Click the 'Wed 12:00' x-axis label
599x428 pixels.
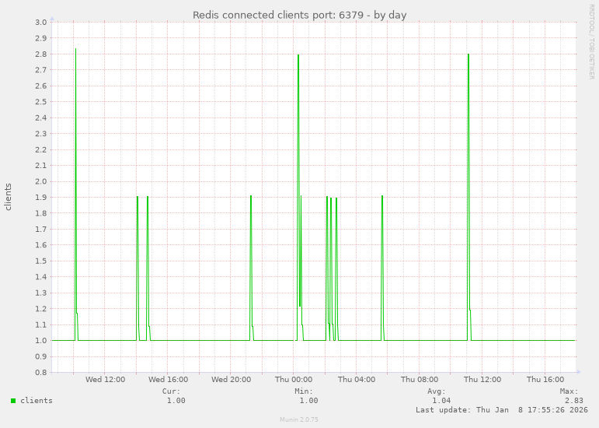tap(105, 380)
